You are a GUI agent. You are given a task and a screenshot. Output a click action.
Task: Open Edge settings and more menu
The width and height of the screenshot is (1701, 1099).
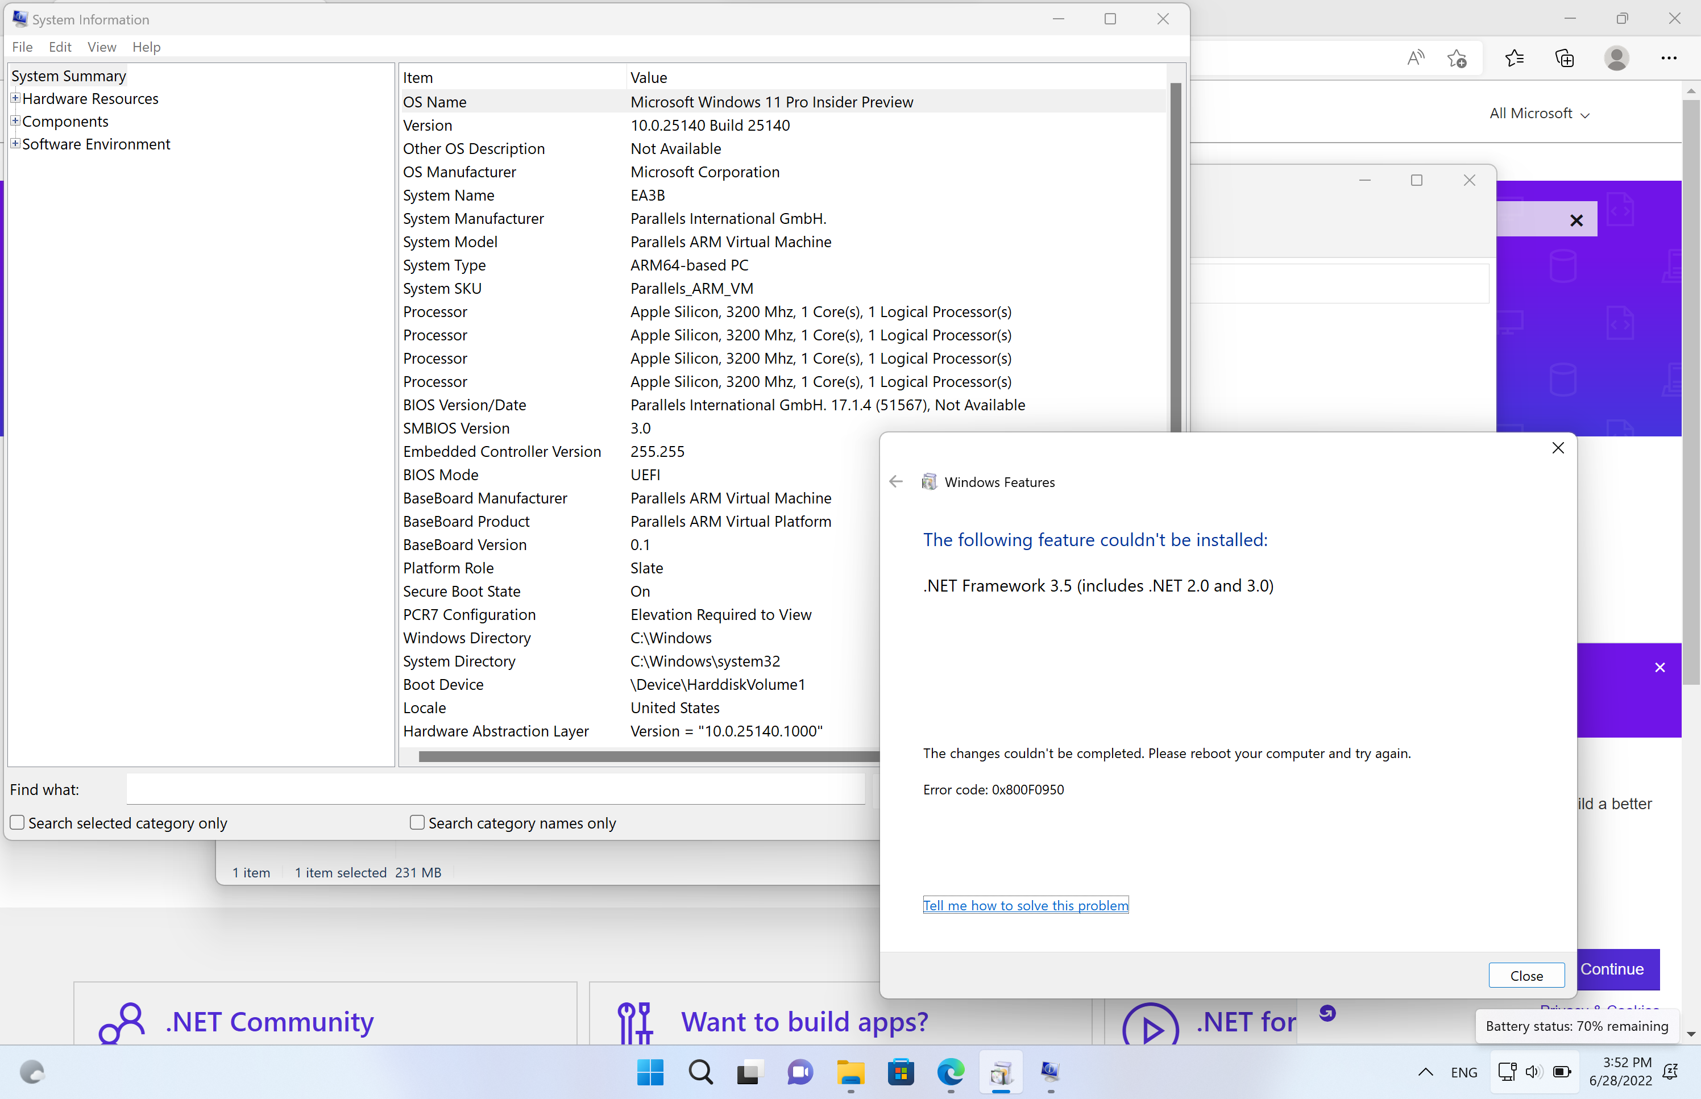click(x=1668, y=58)
